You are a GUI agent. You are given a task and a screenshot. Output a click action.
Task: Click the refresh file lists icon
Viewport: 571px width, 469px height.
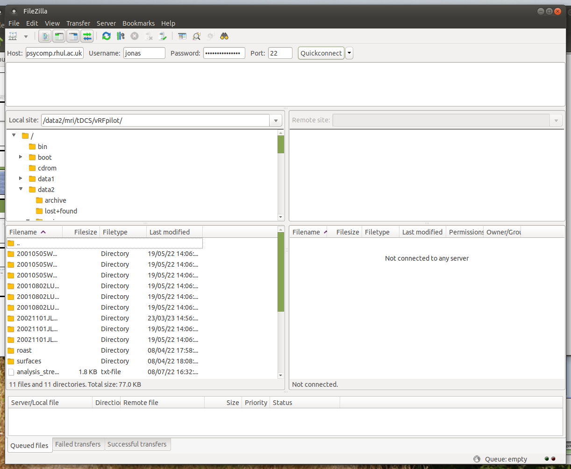tap(107, 36)
